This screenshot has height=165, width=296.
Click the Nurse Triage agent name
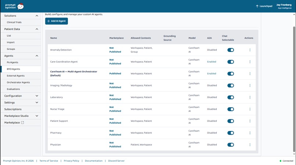[57, 109]
